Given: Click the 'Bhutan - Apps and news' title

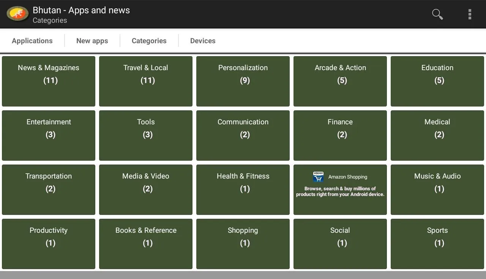Looking at the screenshot, I should [x=81, y=10].
